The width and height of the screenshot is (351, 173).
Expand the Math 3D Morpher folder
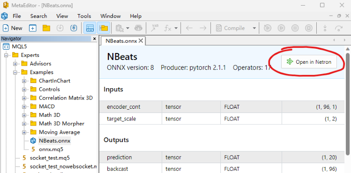click(24, 124)
